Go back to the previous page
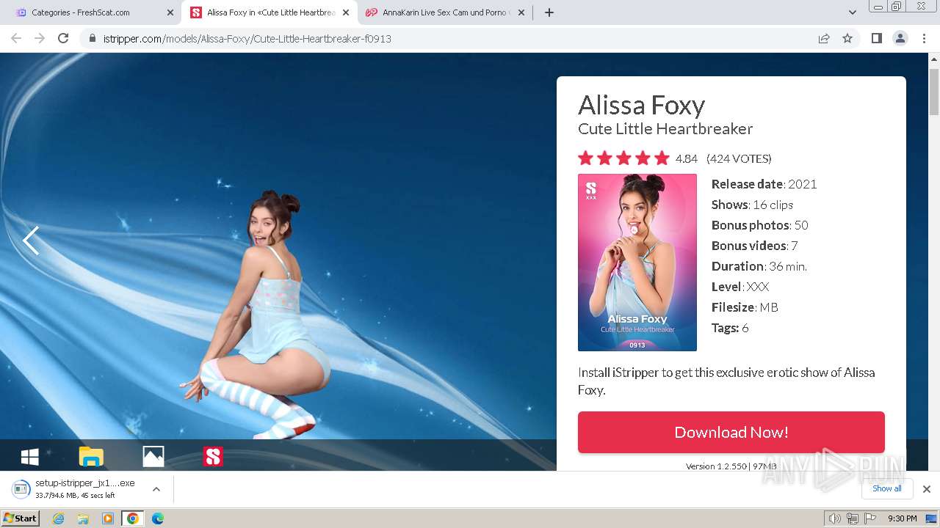The height and width of the screenshot is (528, 940). coord(16,38)
